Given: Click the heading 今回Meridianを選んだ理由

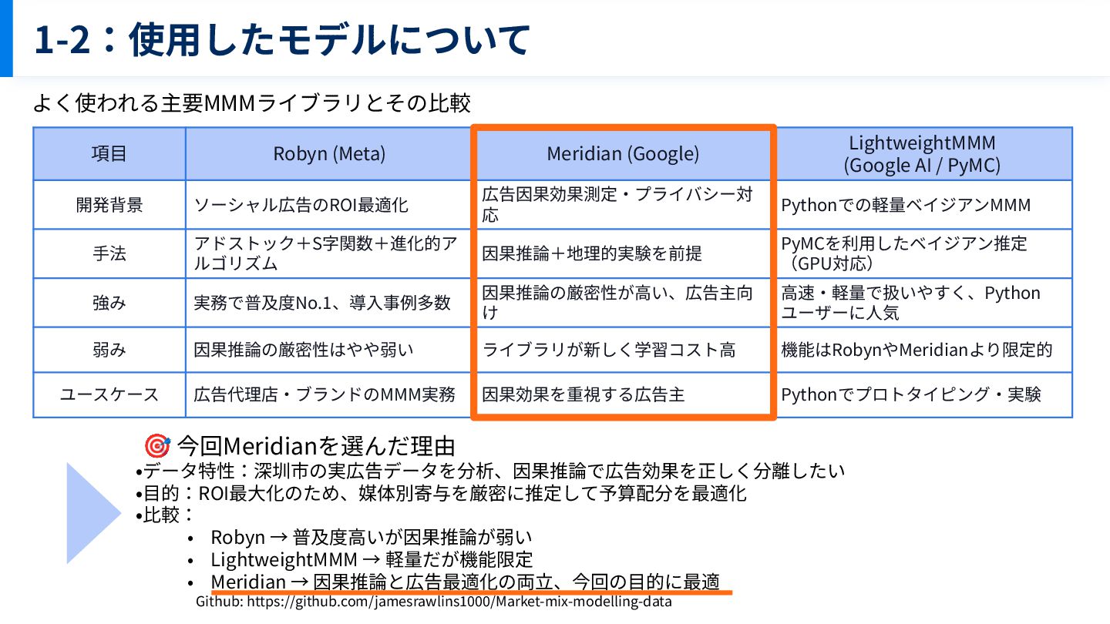Looking at the screenshot, I should [x=316, y=446].
